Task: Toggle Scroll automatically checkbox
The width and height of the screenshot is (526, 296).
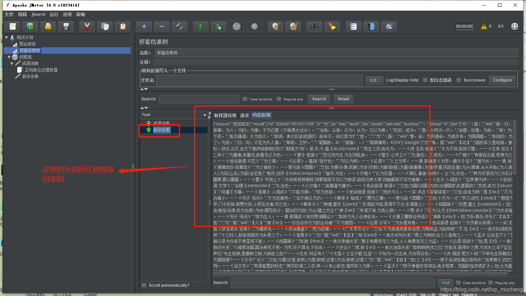Action: pos(144,285)
